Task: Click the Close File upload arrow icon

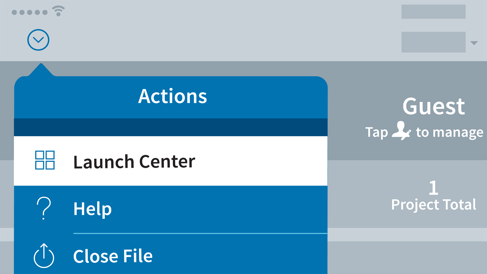Action: click(44, 256)
